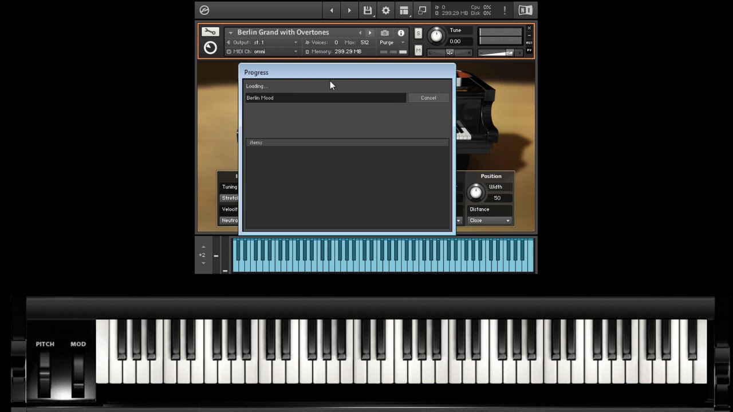Click the round instrument dial icon under wrench

click(x=210, y=48)
